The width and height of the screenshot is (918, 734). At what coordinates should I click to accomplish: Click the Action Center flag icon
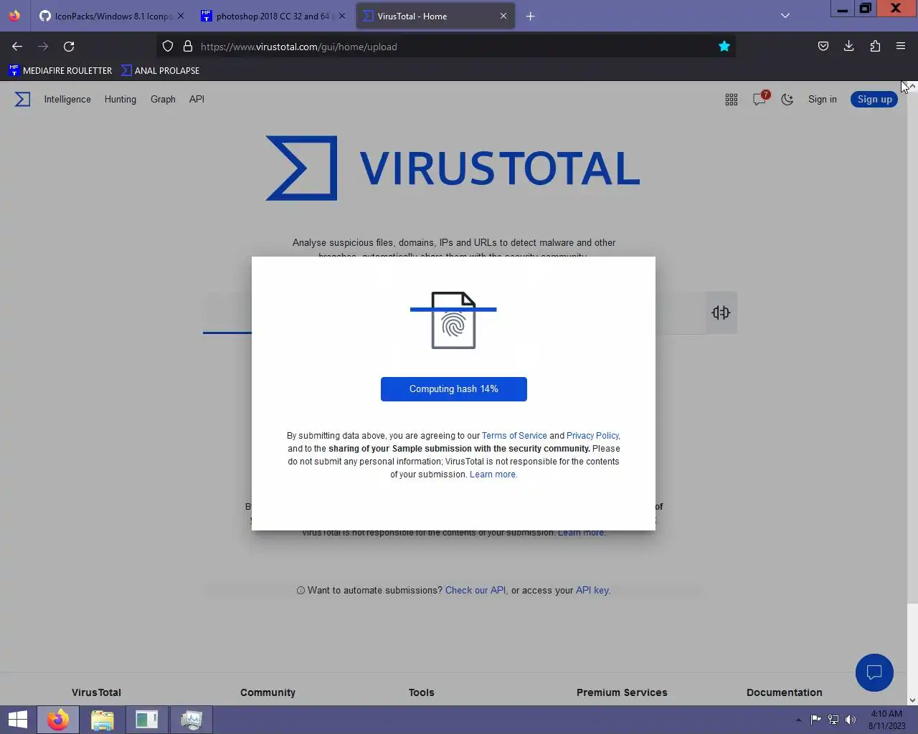coord(816,720)
